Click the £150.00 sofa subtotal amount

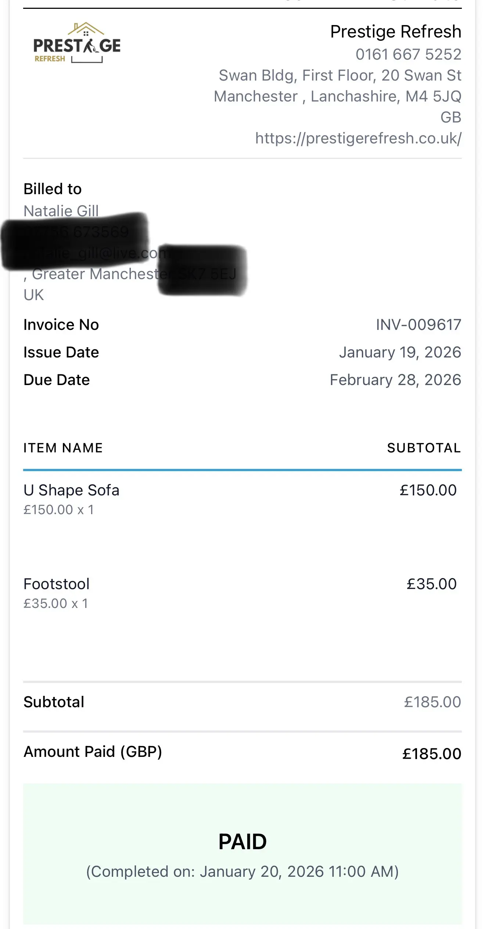coord(428,491)
